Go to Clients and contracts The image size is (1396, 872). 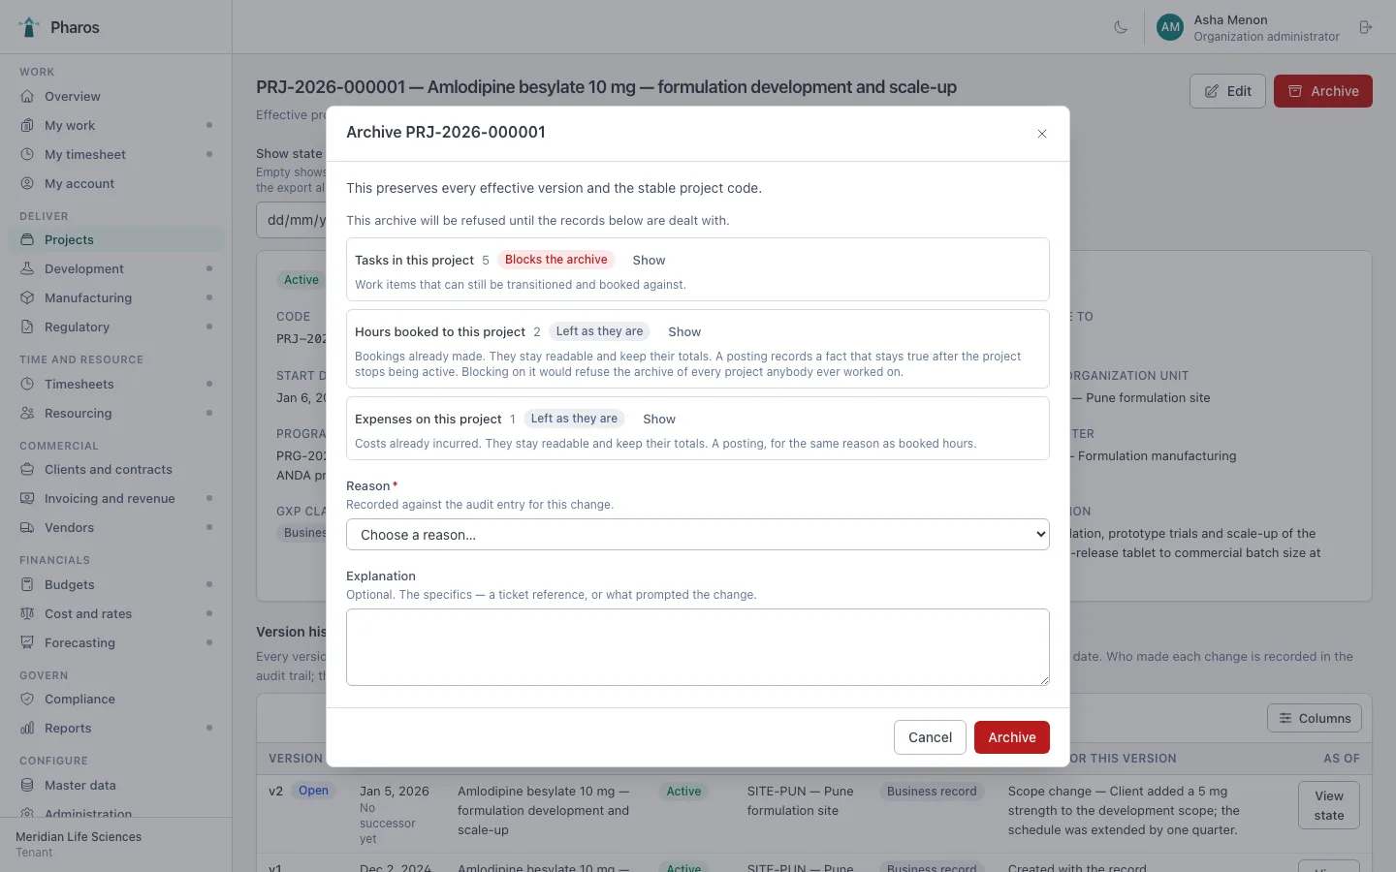tap(109, 470)
